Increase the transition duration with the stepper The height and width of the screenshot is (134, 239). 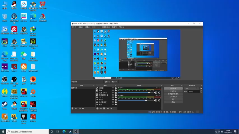(201, 91)
